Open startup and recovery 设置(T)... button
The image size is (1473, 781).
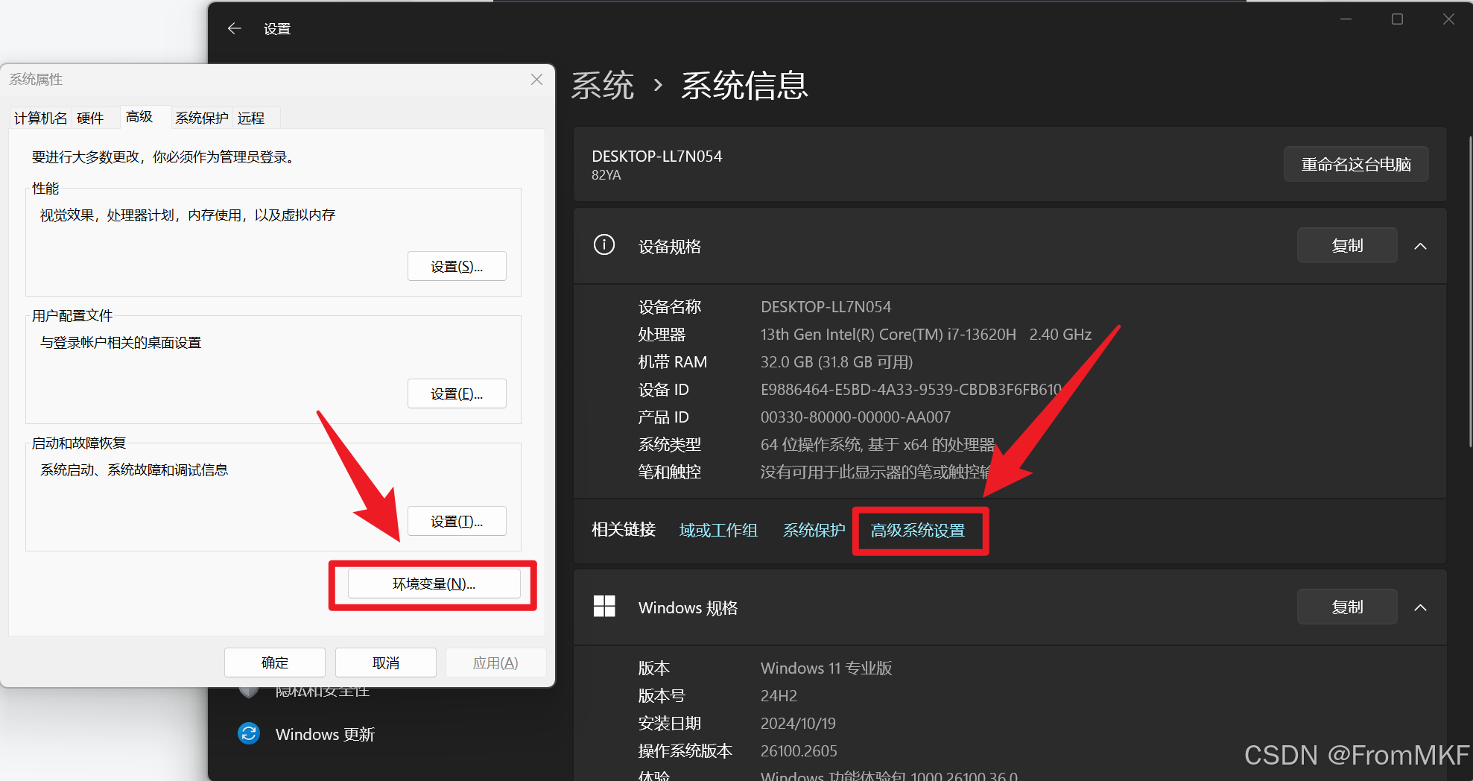point(457,521)
